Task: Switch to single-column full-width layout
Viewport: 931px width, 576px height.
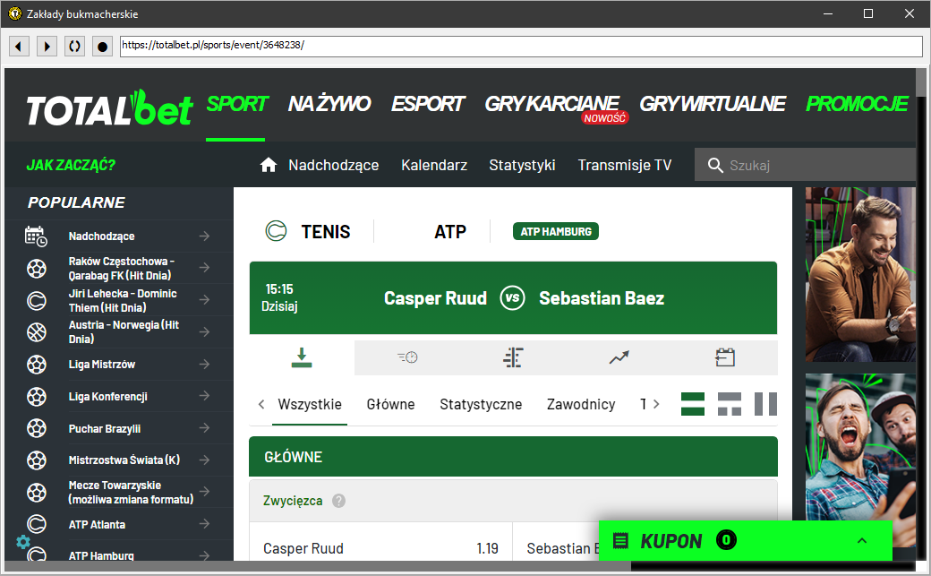Action: pyautogui.click(x=693, y=404)
